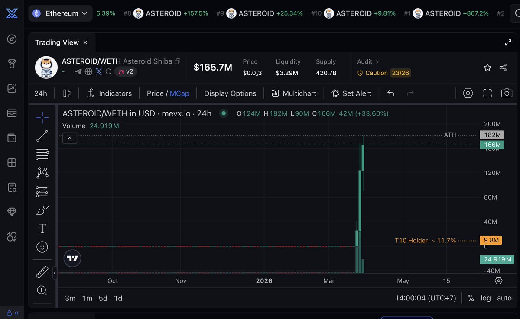Open the candlestick chart style selector
520x319 pixels.
[x=67, y=93]
